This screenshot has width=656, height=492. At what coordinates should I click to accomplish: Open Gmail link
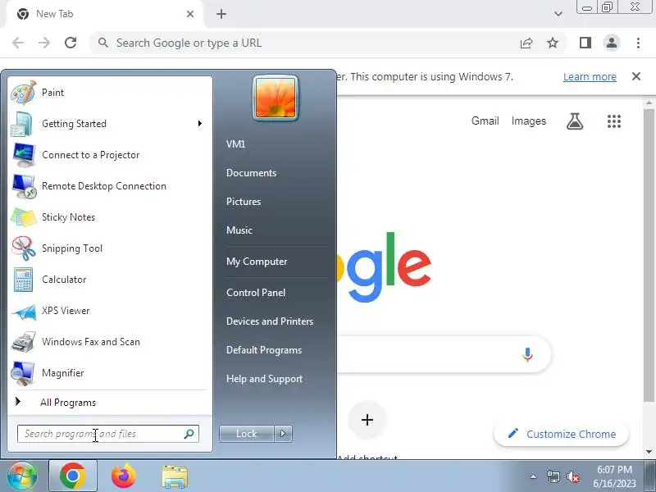(x=485, y=121)
